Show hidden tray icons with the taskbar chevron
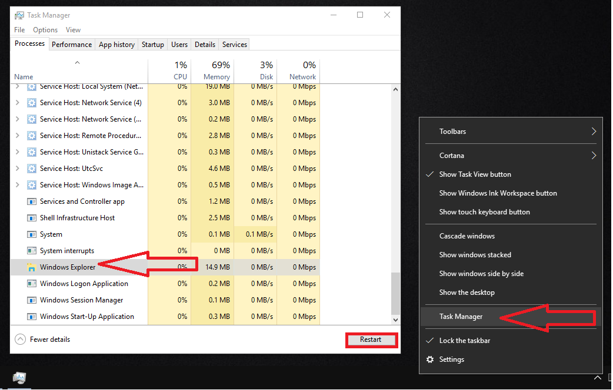613x390 pixels. click(x=597, y=378)
